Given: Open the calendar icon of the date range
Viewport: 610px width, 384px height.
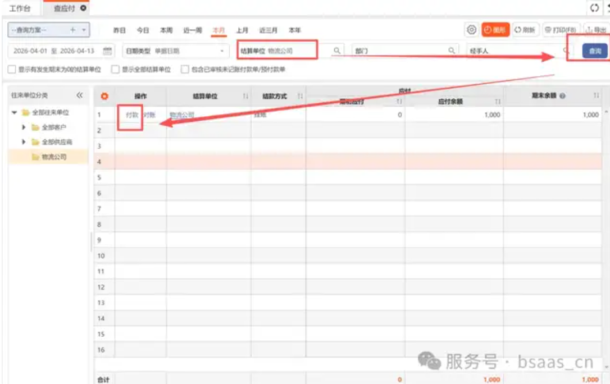Looking at the screenshot, I should click(107, 51).
